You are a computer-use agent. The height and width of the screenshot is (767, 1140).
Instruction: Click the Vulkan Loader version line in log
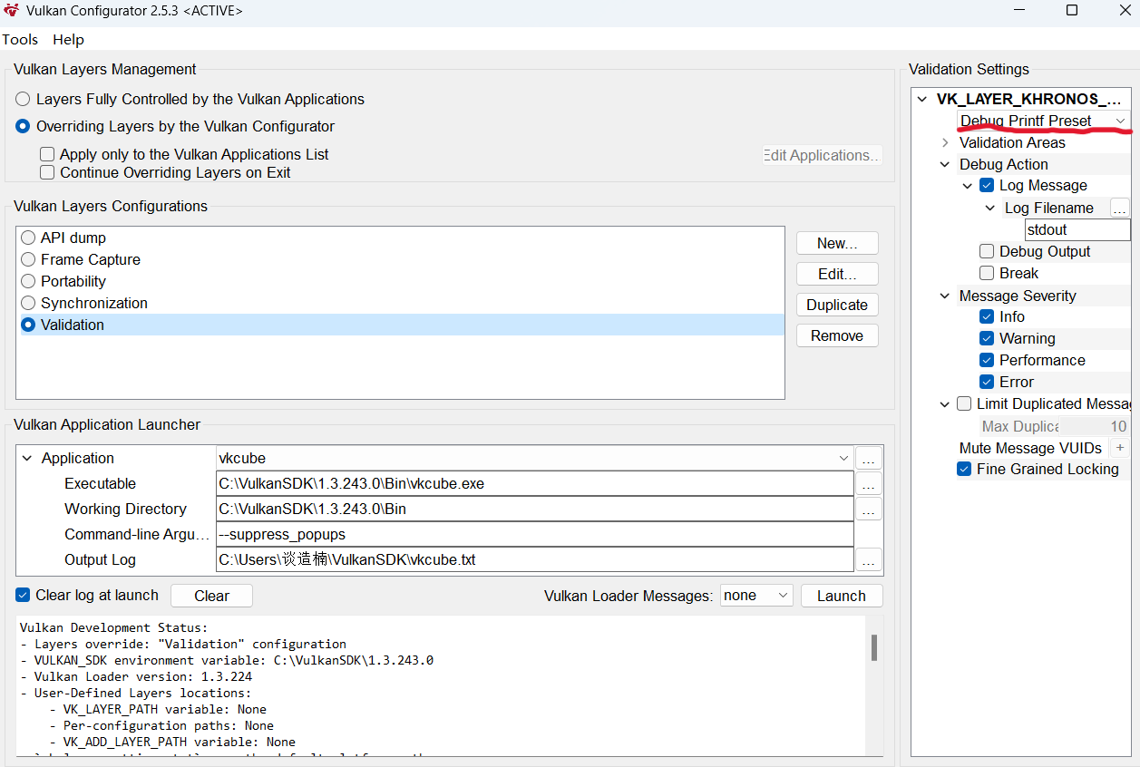pyautogui.click(x=136, y=676)
